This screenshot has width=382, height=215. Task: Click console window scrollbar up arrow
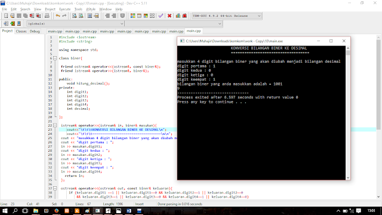(x=348, y=48)
